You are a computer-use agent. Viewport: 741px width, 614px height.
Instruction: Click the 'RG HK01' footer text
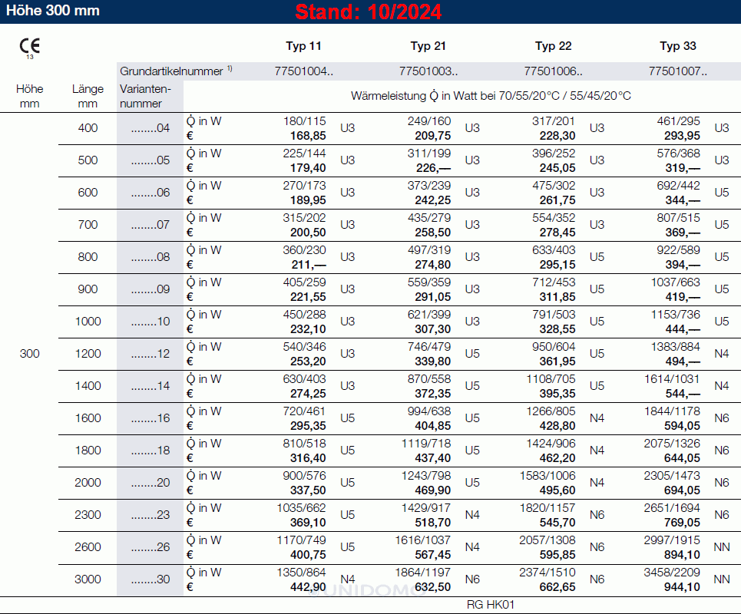(490, 605)
